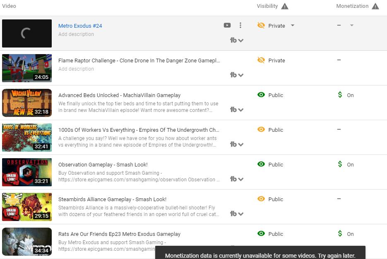
Task: Click dollar icon for Observation Gameplay
Action: point(340,164)
